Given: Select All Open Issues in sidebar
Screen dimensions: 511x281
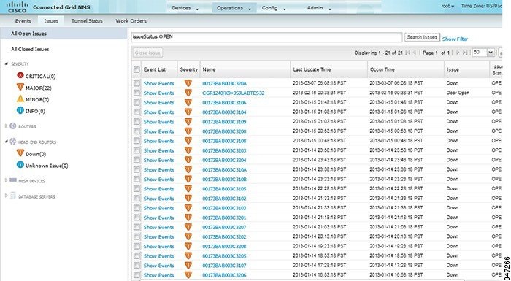Looking at the screenshot, I should 64,34.
